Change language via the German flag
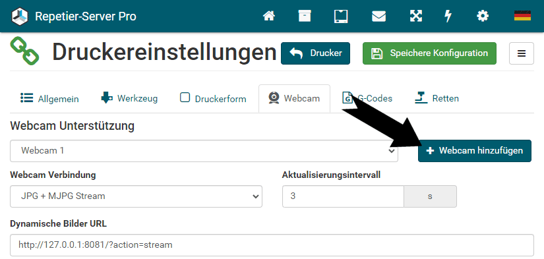544x259 pixels. coord(522,16)
